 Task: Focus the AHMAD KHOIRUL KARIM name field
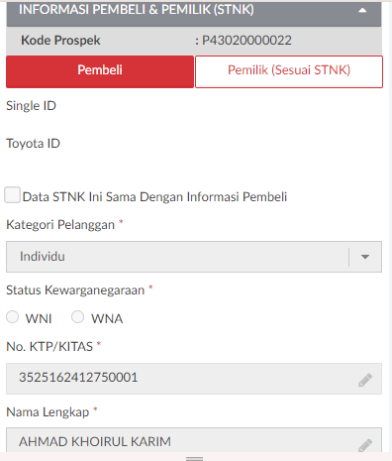click(194, 440)
